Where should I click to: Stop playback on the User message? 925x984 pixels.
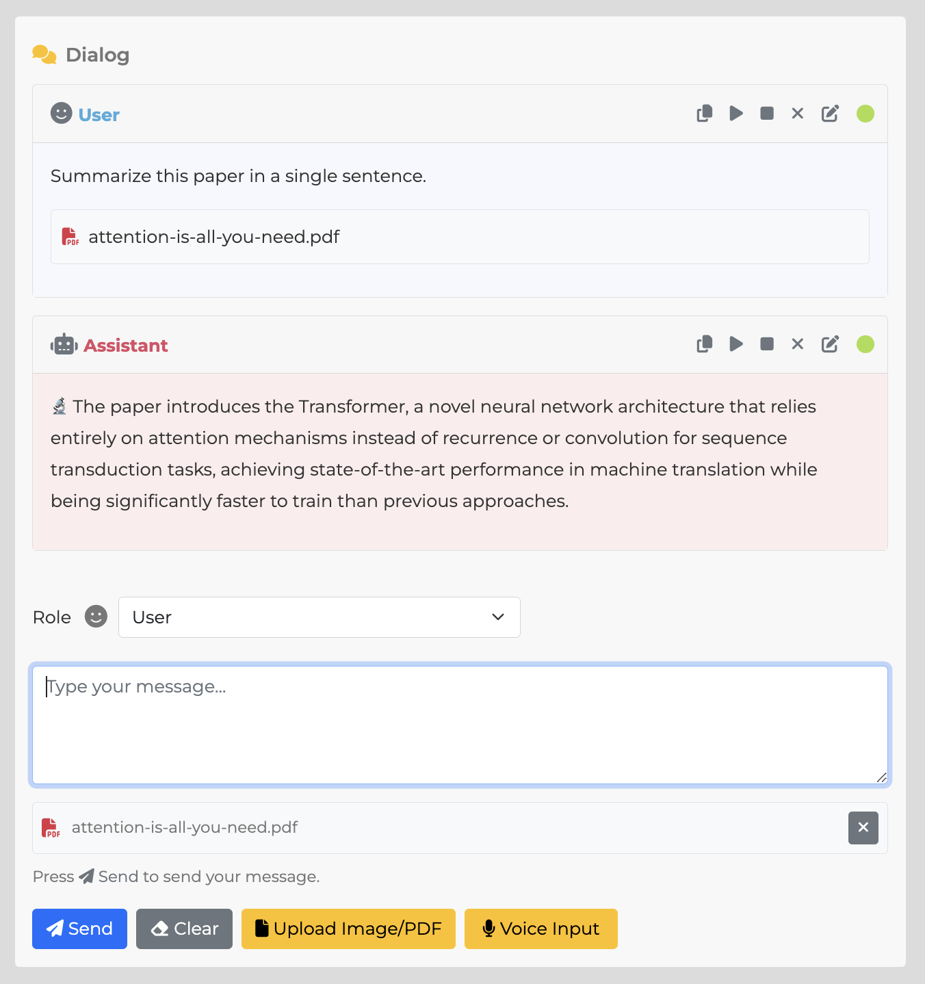767,114
